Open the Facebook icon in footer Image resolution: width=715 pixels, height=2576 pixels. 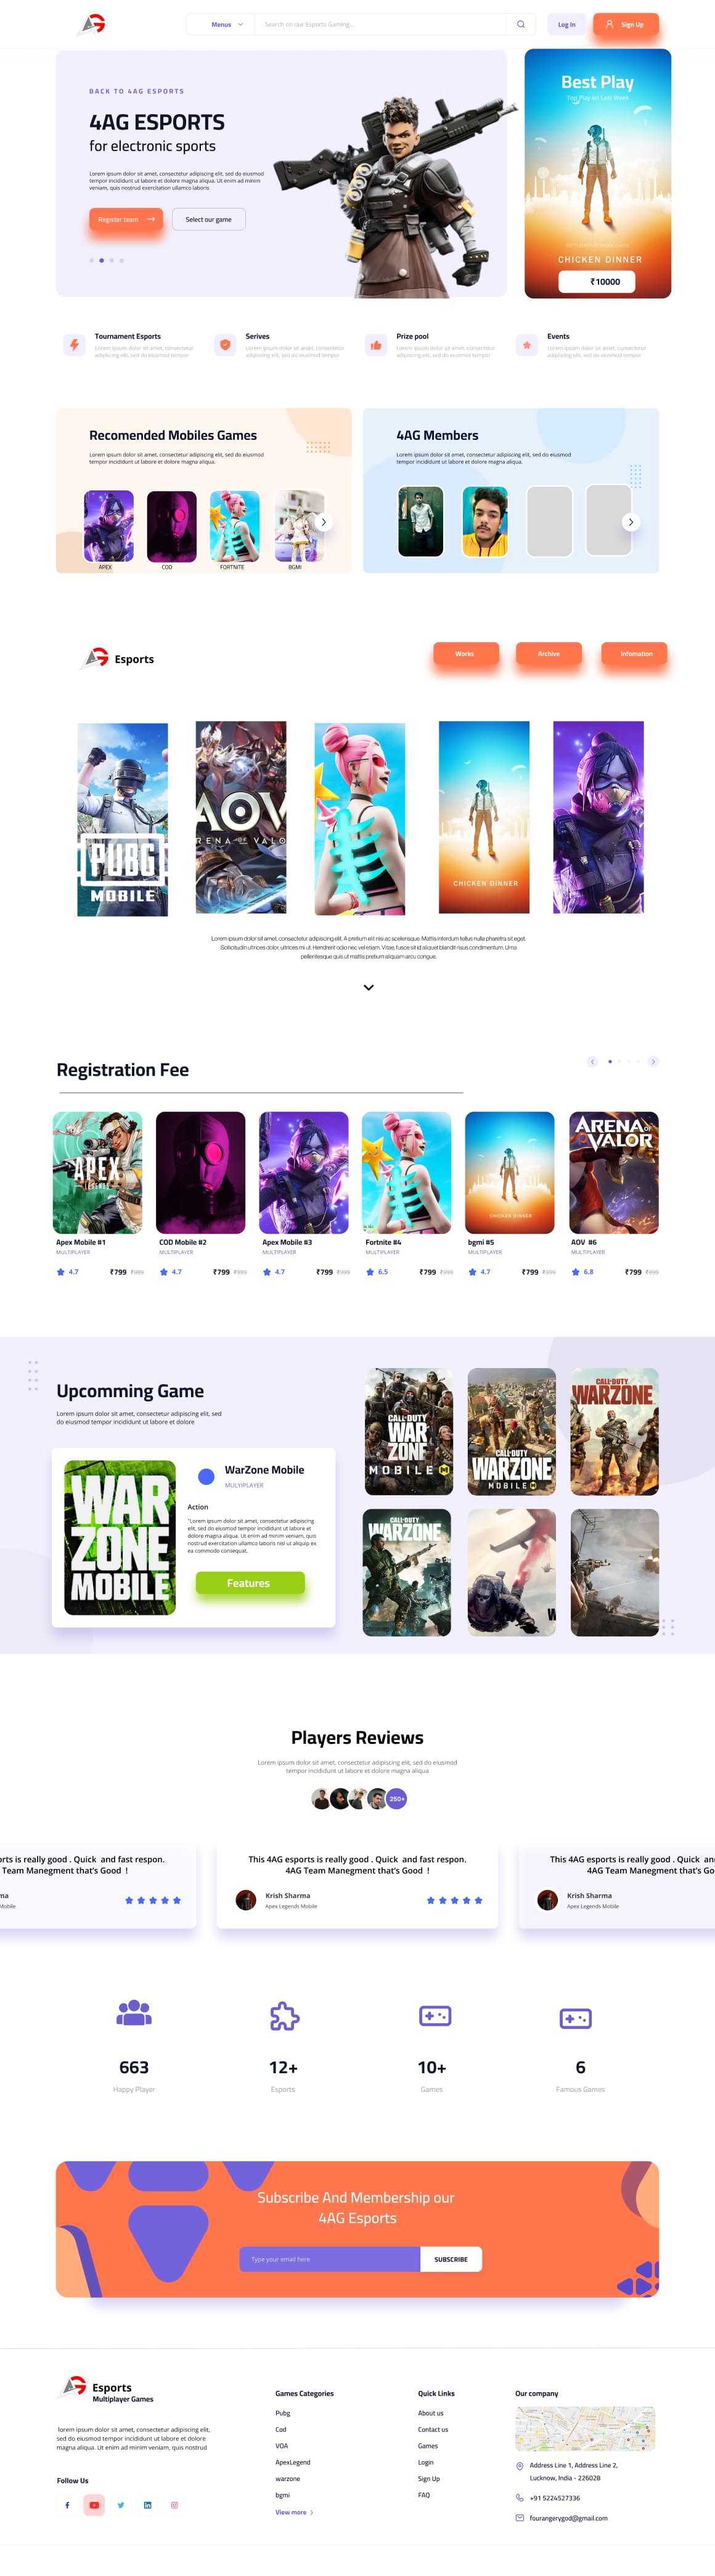[67, 2505]
